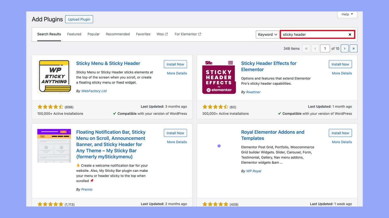Visit the WebFactory Ltd author link
This screenshot has width=389, height=218.
pos(94,91)
